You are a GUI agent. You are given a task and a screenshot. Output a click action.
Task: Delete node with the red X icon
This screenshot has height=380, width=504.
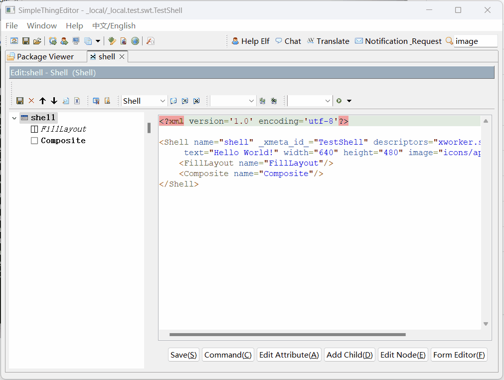(x=31, y=101)
